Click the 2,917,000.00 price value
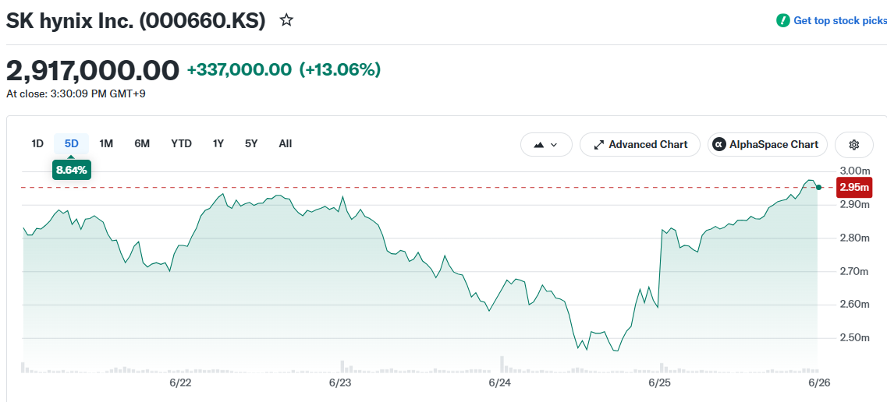Screen dimensions: 887x402 coord(93,71)
